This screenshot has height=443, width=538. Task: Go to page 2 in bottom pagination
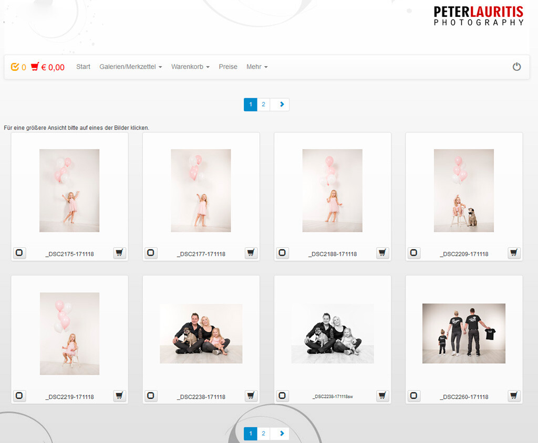point(264,434)
